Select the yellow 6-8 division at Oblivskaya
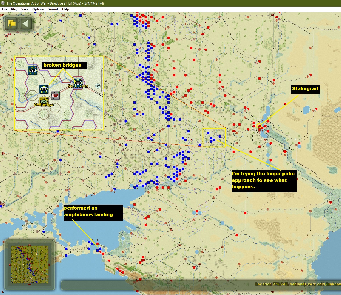Image resolution: width=341 pixels, height=295 pixels. point(43,102)
